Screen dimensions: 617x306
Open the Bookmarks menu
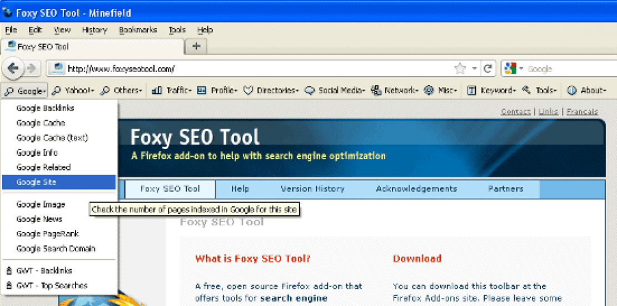tap(138, 30)
